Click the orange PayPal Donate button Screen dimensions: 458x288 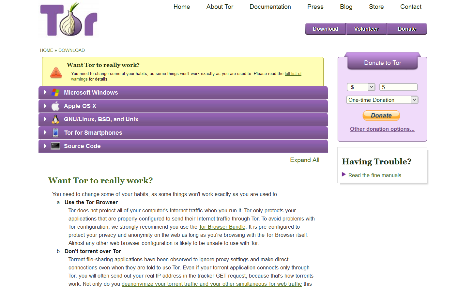(381, 115)
